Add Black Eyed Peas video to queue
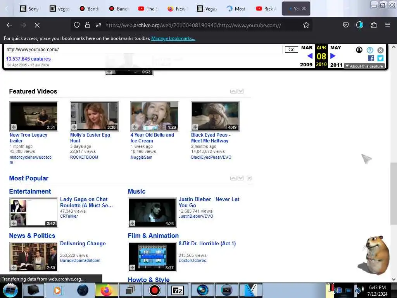This screenshot has width=397, height=298. [x=195, y=127]
